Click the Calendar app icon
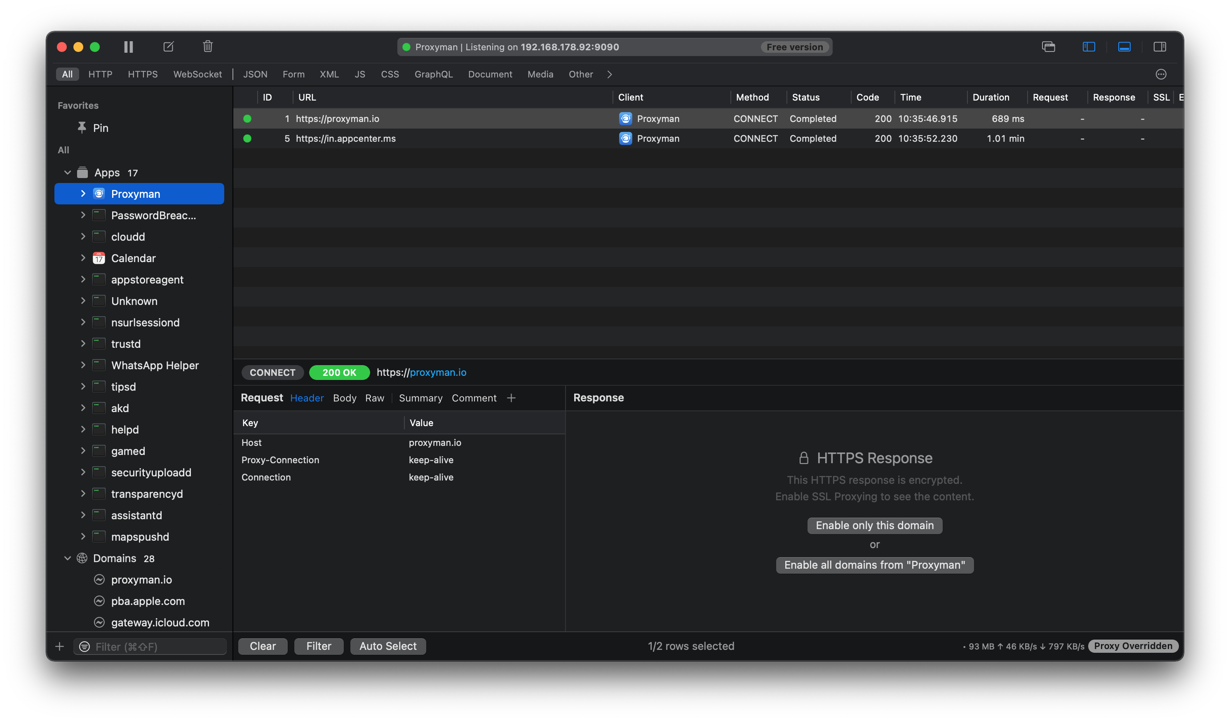 (99, 258)
